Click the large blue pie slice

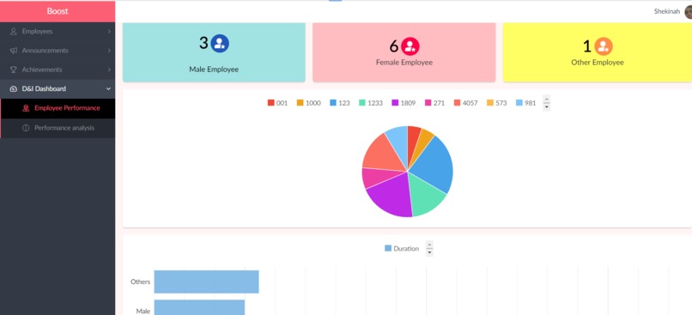tap(433, 166)
